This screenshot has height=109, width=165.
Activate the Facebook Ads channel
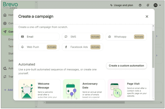tap(95, 47)
